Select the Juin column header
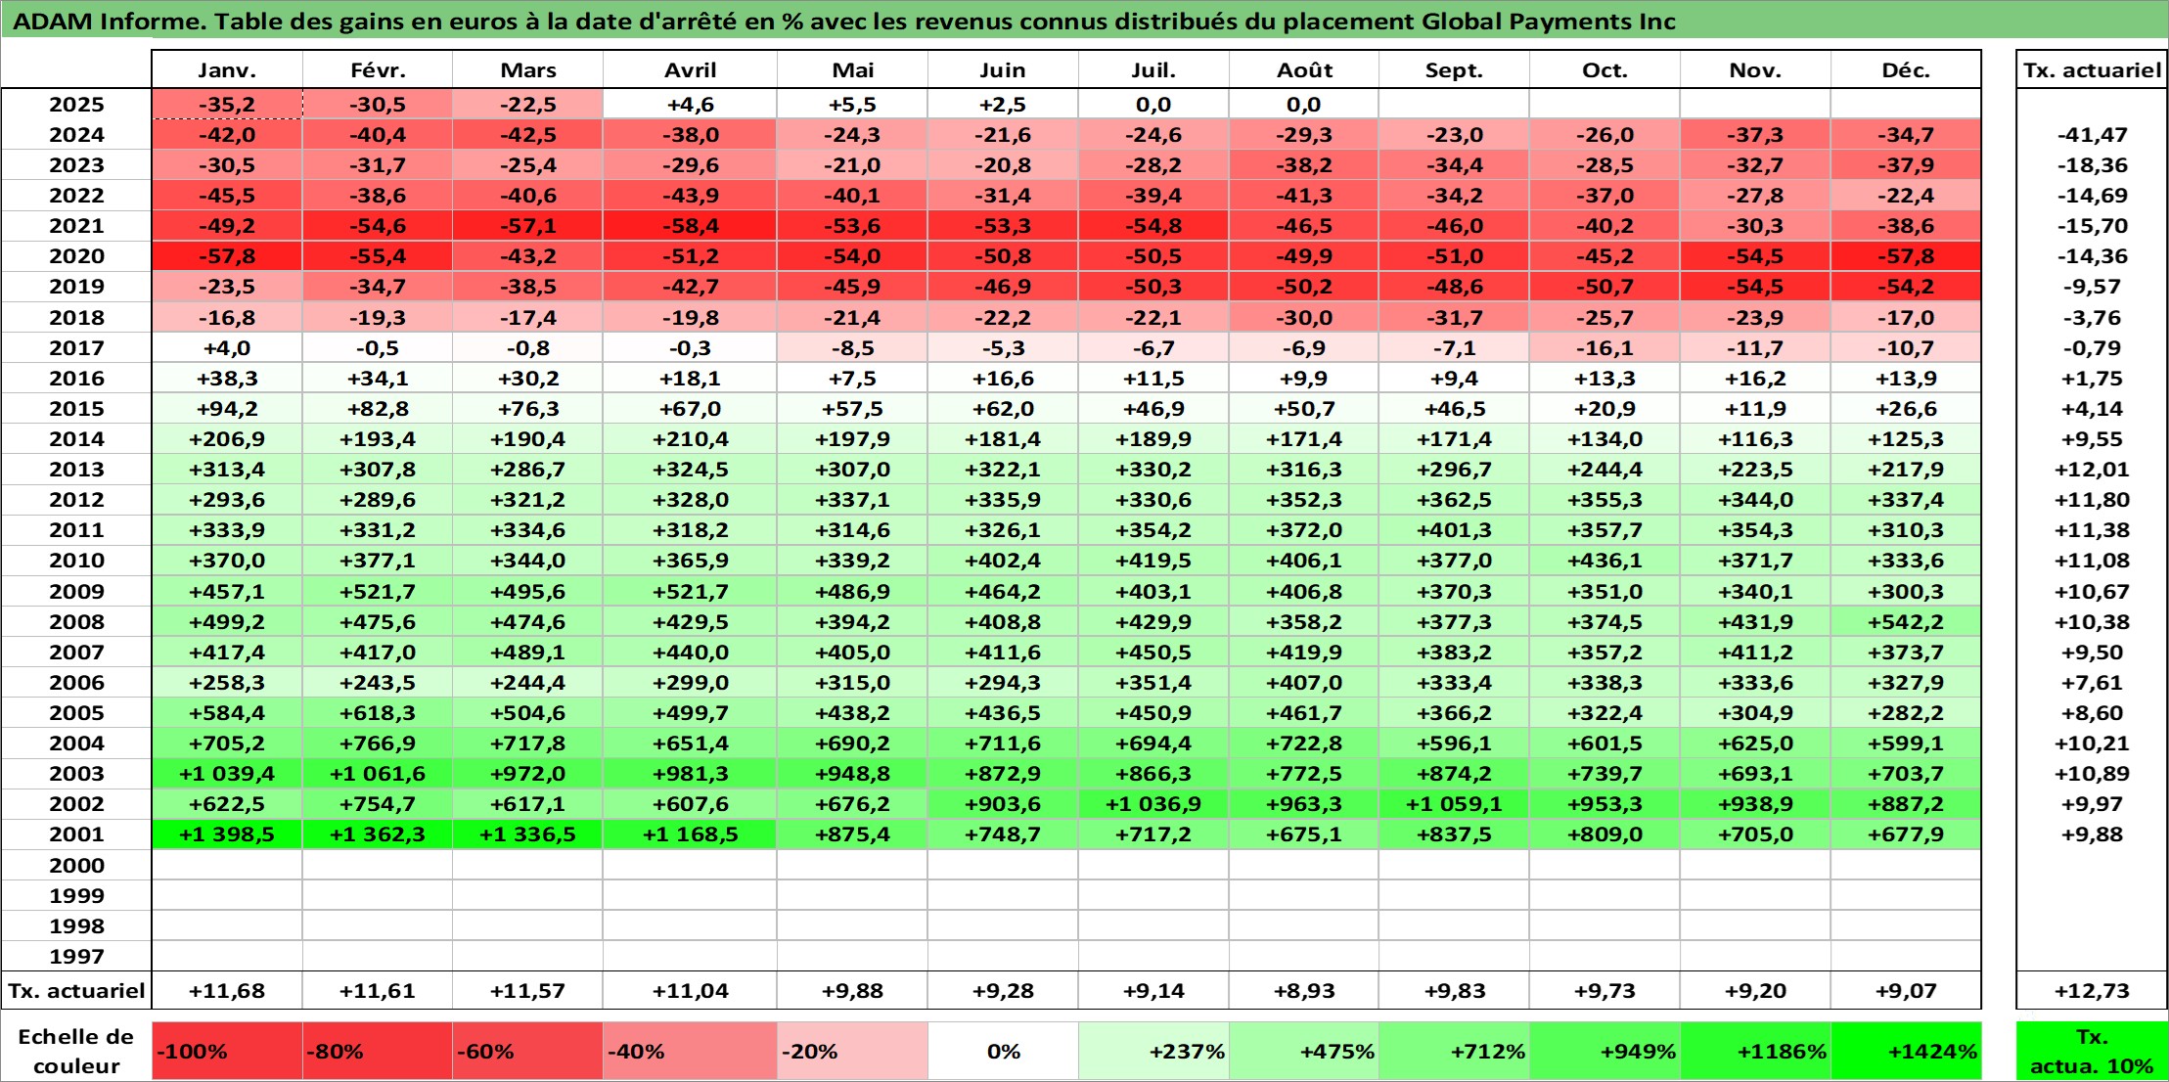 [x=1003, y=70]
